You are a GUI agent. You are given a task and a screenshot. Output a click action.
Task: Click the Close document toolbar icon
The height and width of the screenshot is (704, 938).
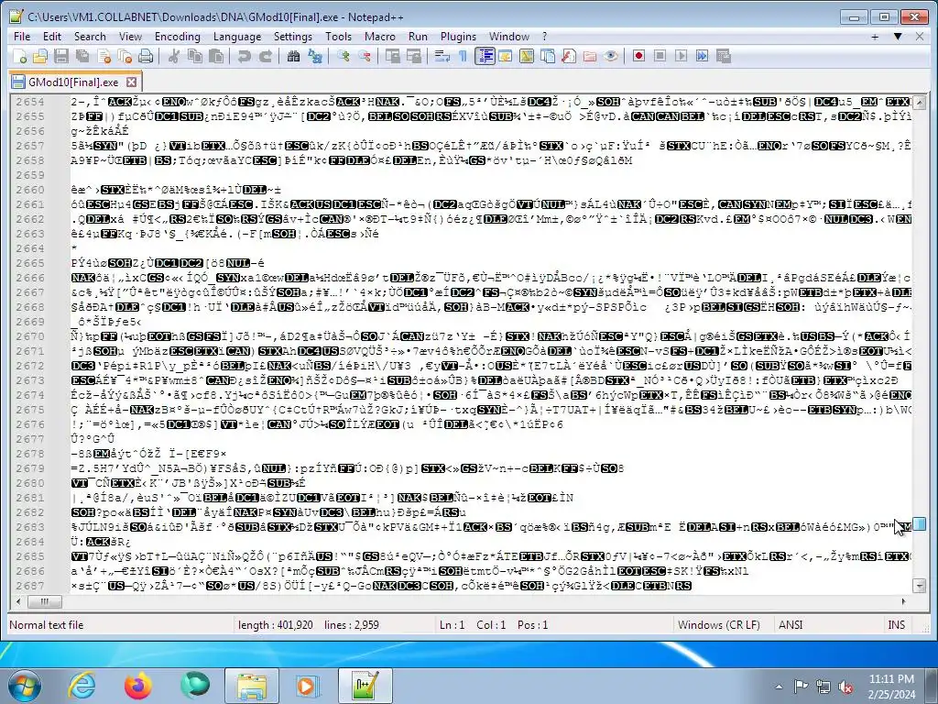coord(104,56)
